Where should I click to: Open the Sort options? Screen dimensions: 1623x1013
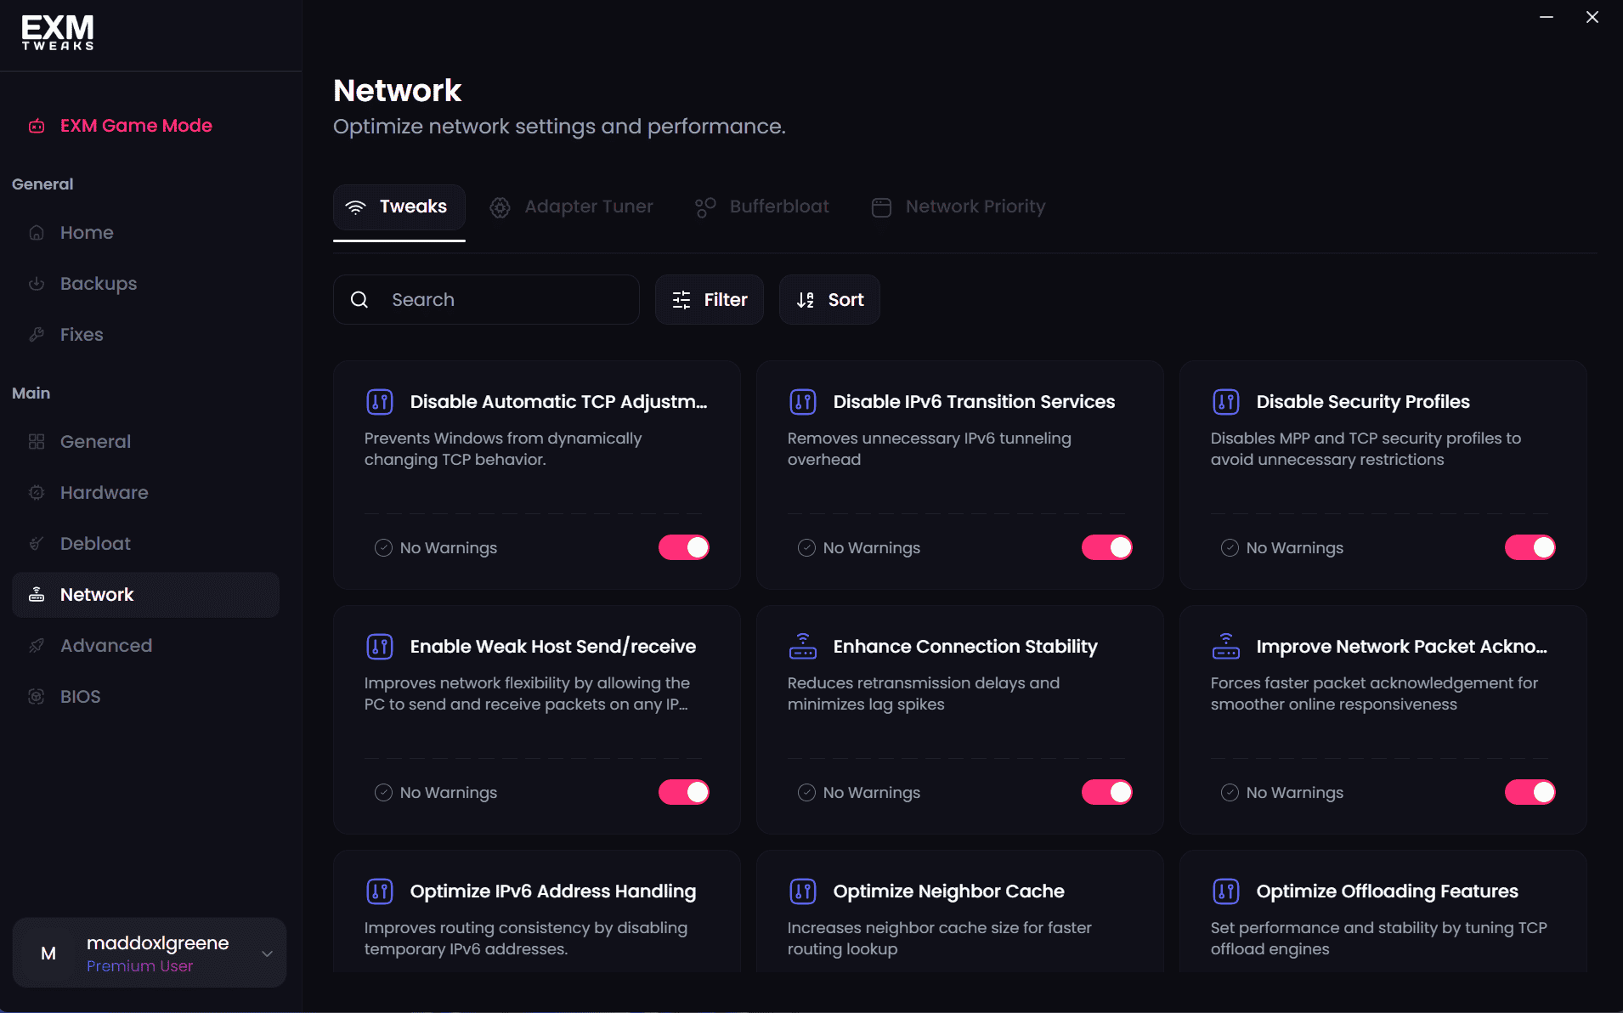(829, 300)
